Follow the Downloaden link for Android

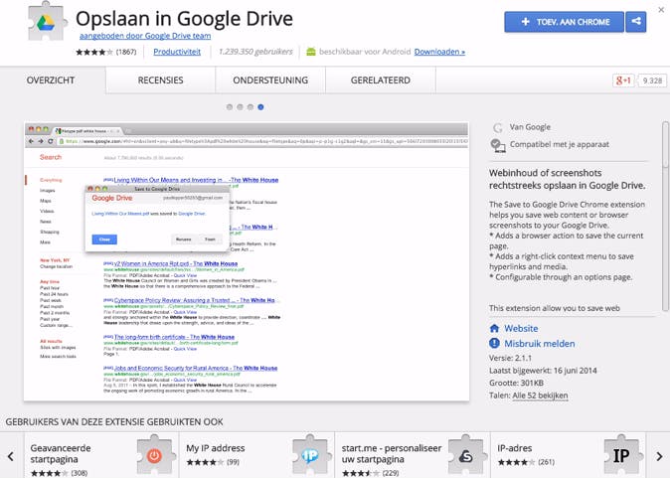439,52
